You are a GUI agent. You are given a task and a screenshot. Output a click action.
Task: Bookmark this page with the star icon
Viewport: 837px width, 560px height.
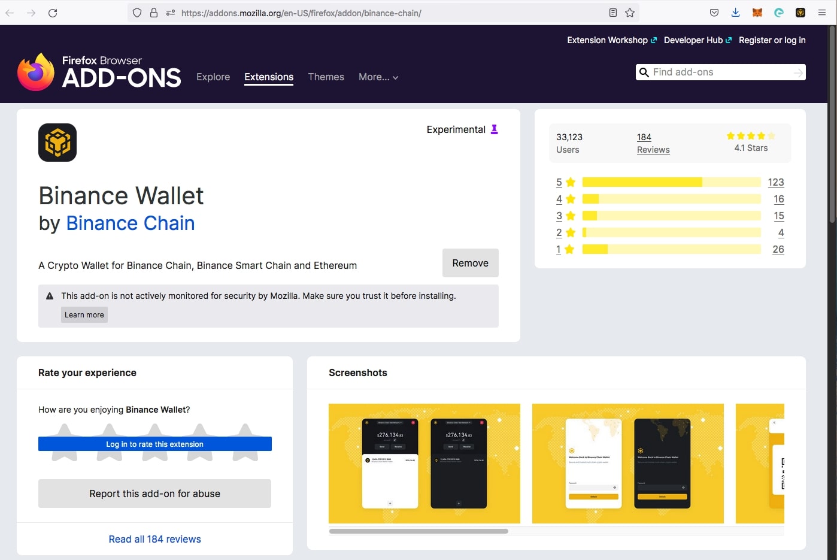click(629, 12)
